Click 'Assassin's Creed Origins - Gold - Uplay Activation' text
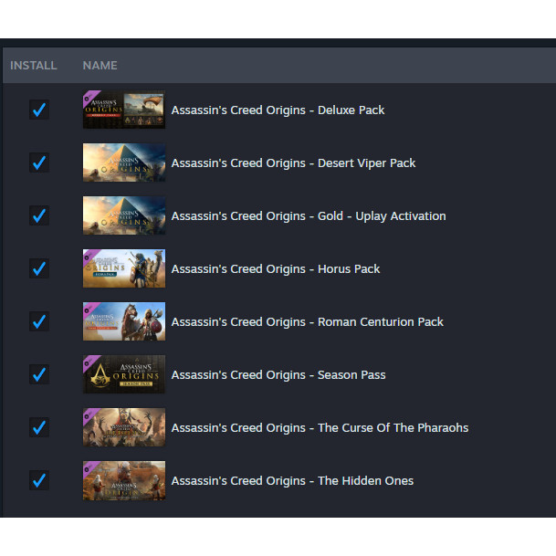Image resolution: width=556 pixels, height=556 pixels. point(309,216)
